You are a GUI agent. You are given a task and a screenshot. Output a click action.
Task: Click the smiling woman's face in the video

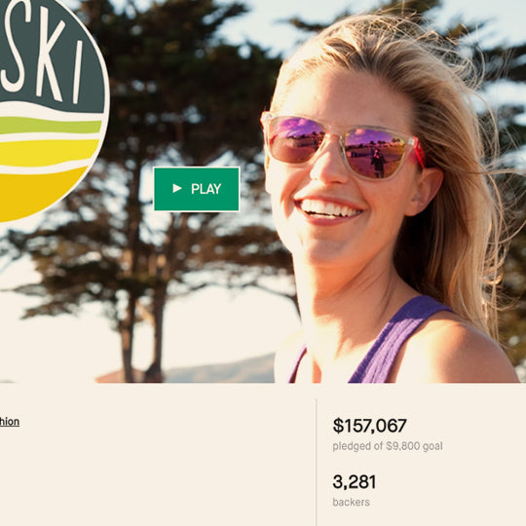(339, 188)
